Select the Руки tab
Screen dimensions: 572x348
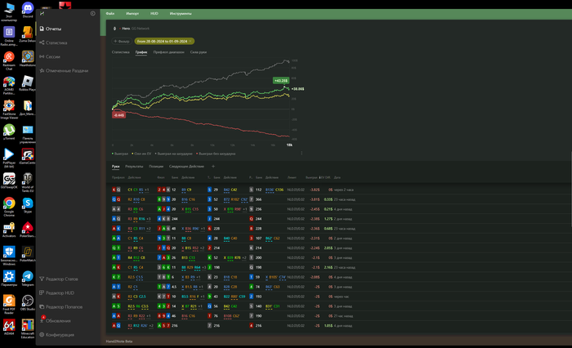click(x=116, y=167)
